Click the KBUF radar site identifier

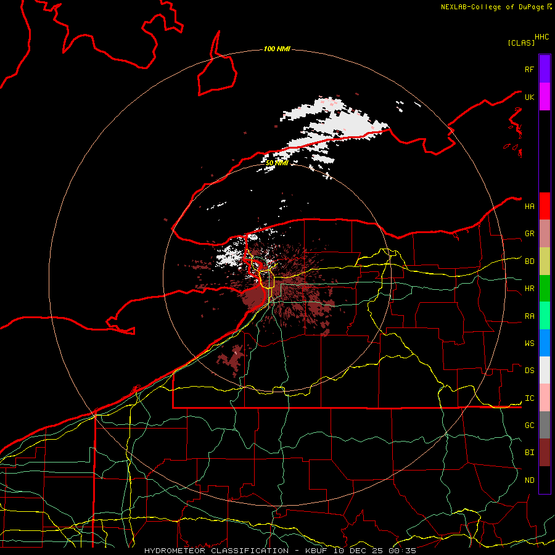click(x=316, y=551)
